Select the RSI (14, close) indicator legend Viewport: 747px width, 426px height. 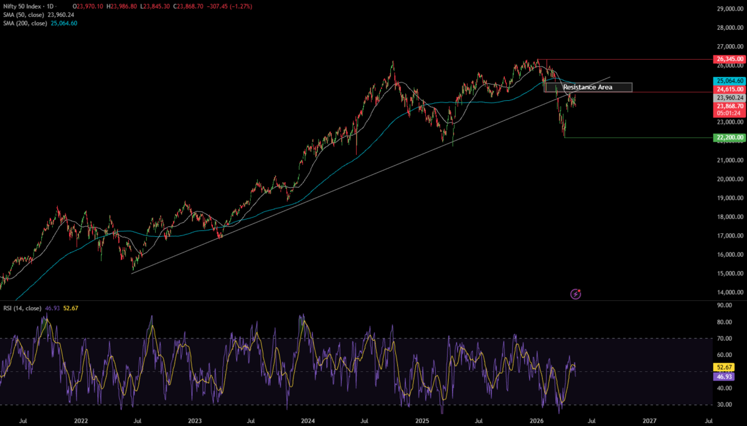(22, 308)
